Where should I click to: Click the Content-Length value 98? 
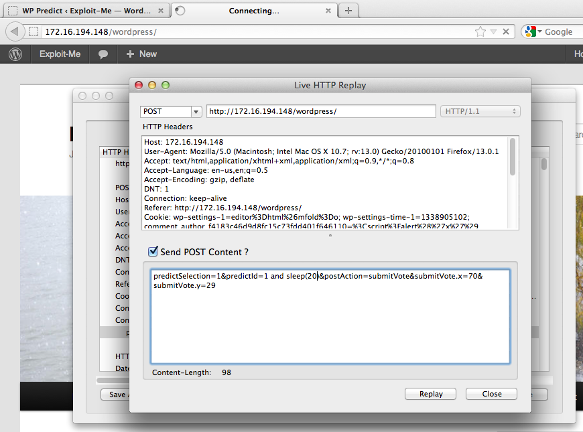[226, 372]
